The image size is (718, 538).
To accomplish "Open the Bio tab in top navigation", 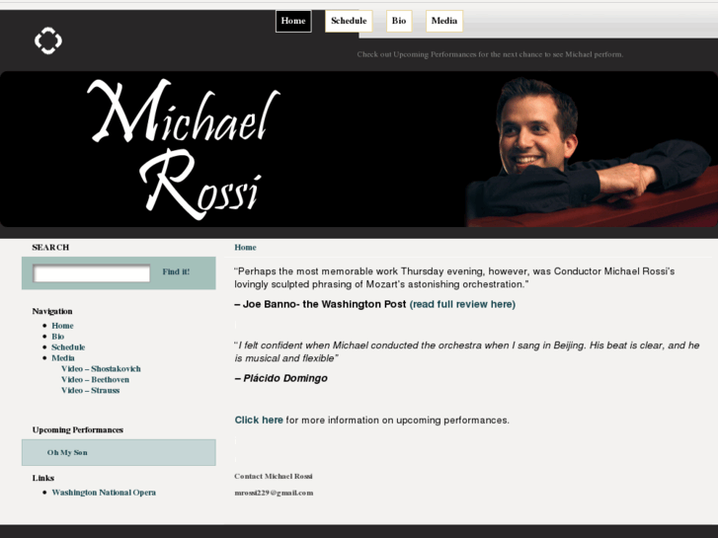I will 399,21.
